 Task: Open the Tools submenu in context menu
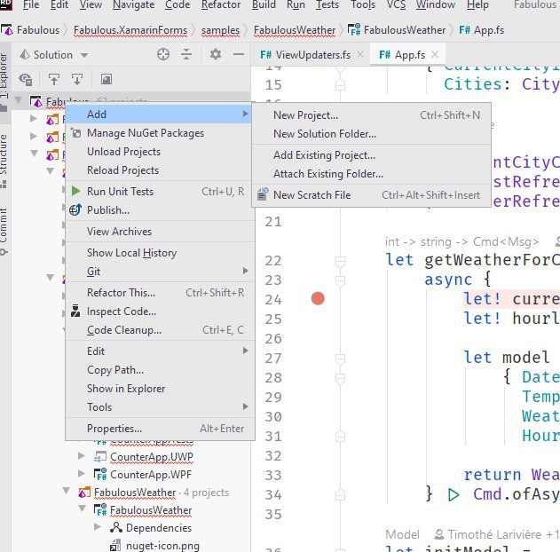point(160,407)
